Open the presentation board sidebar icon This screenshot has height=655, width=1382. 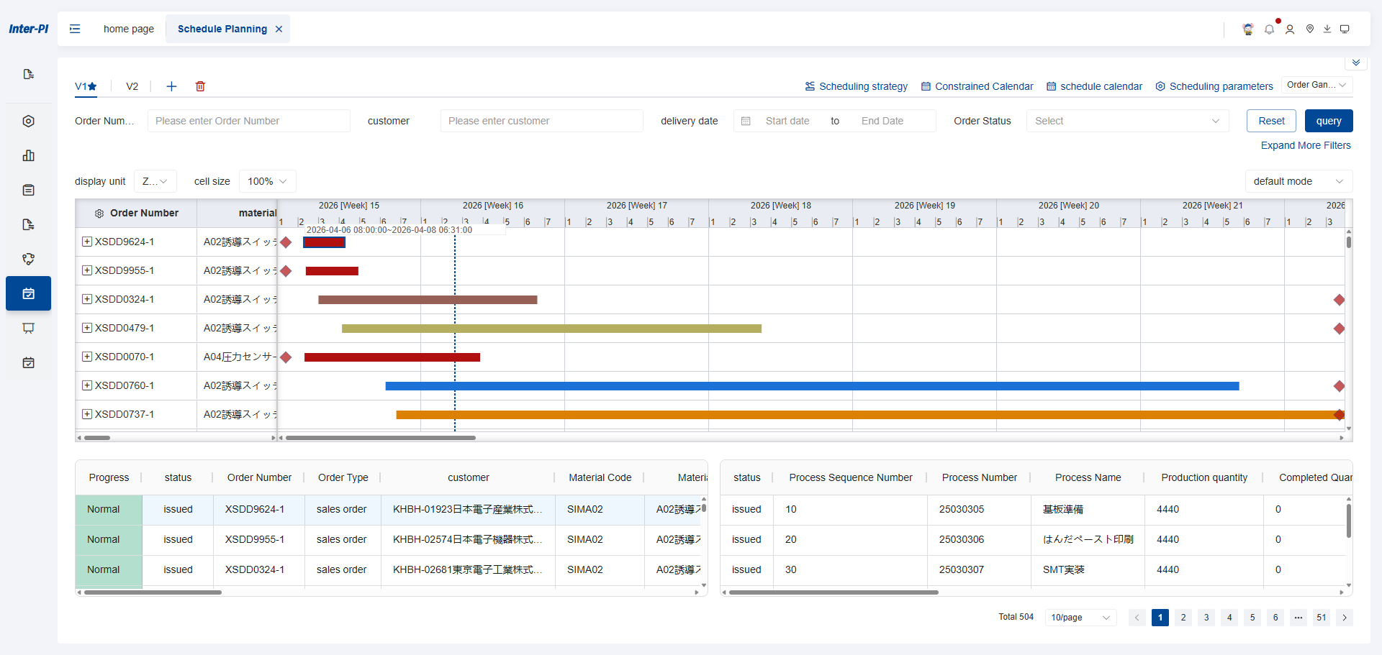click(x=29, y=328)
